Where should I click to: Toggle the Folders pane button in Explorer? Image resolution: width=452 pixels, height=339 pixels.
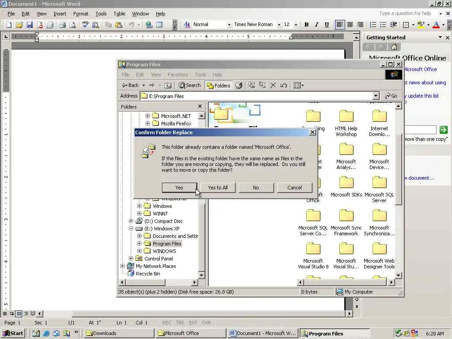click(219, 85)
